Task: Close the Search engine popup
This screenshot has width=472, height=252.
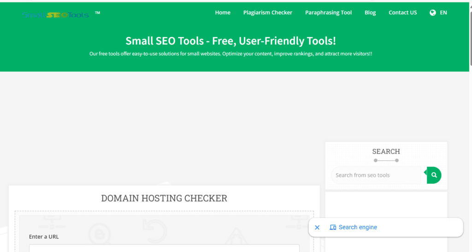Action: (317, 227)
